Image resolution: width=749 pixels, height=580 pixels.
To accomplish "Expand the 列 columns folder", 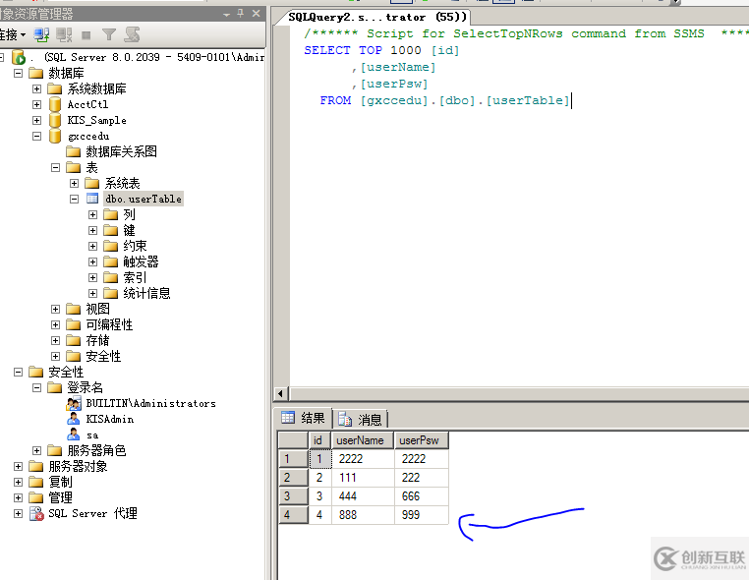I will 93,214.
